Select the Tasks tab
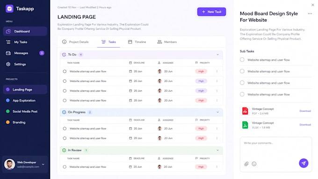The image size is (318, 179). point(108,42)
